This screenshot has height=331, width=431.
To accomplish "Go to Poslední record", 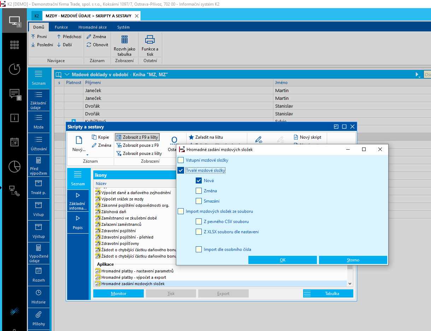I will point(42,45).
